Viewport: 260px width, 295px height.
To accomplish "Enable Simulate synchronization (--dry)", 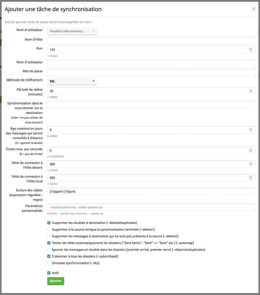I will (49, 263).
